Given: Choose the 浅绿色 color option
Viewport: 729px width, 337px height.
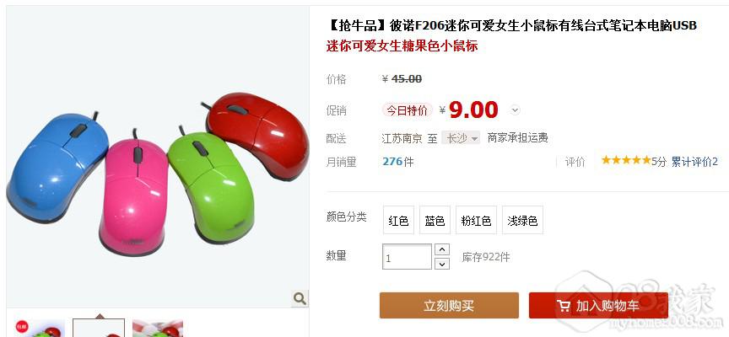Looking at the screenshot, I should point(522,220).
